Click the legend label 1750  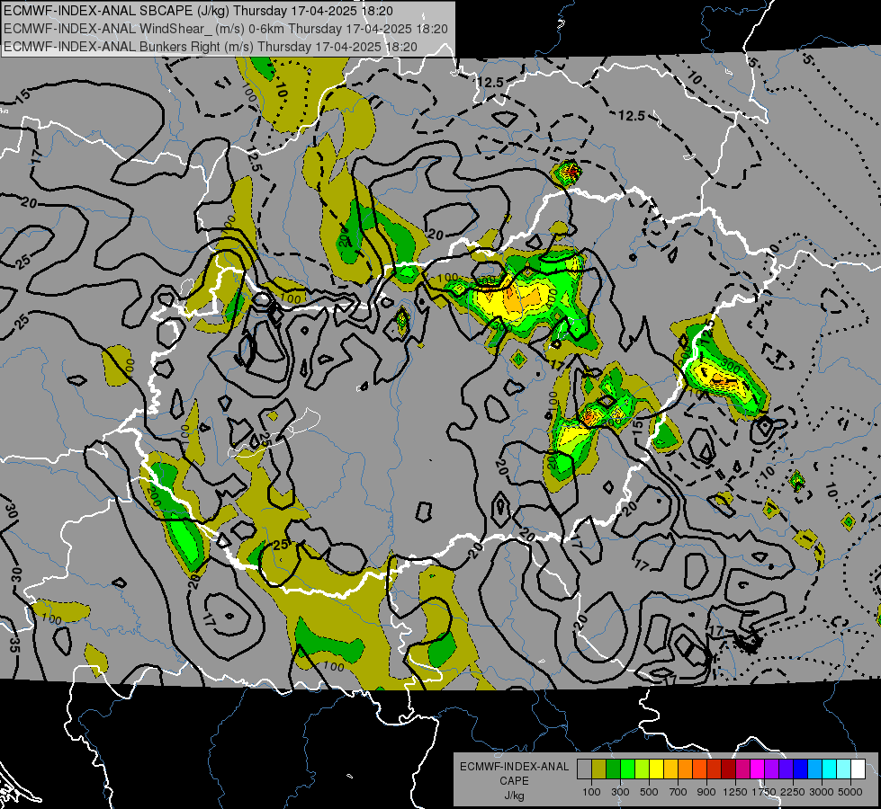coord(764,792)
